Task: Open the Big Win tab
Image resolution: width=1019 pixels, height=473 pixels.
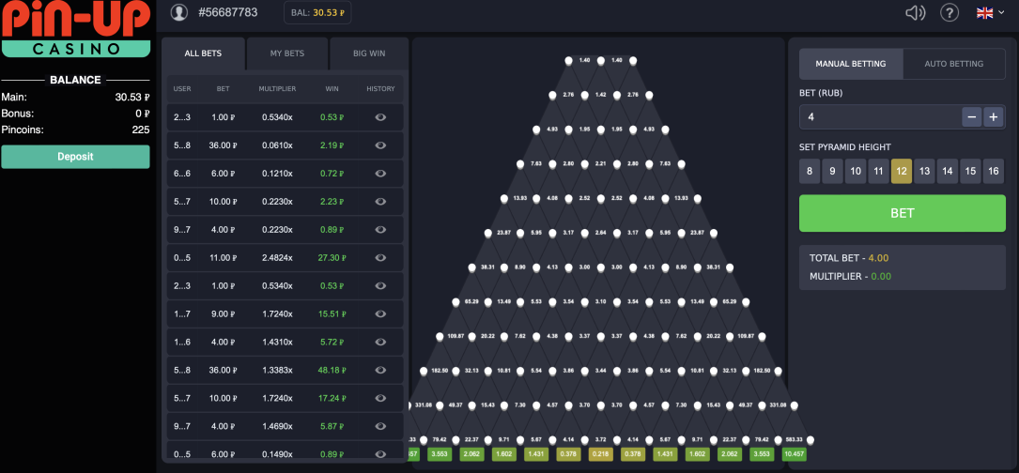Action: click(369, 53)
